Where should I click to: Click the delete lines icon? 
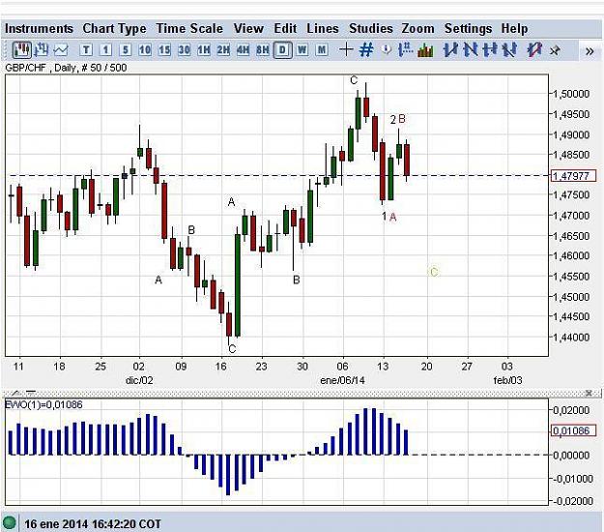(x=534, y=50)
